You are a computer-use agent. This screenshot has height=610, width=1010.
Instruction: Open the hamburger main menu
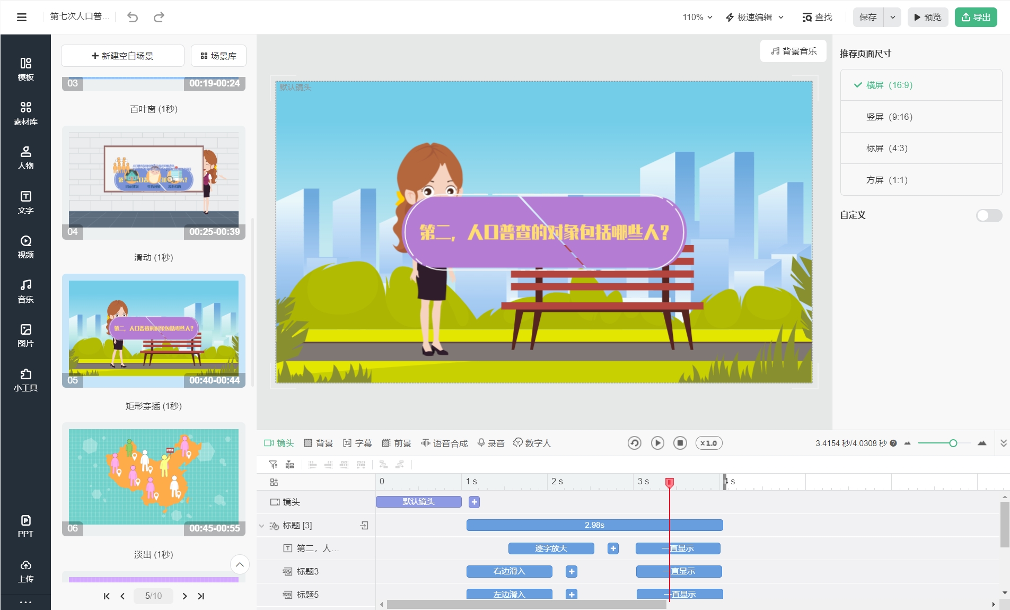point(22,17)
